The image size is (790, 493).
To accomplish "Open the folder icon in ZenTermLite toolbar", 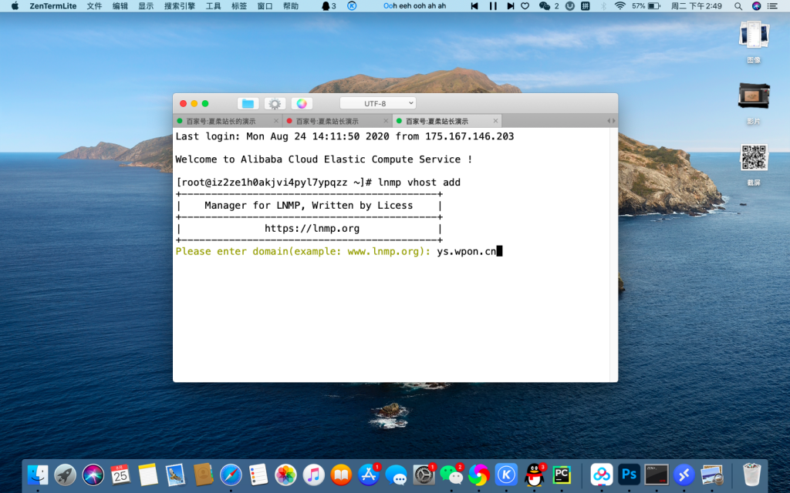I will pyautogui.click(x=248, y=103).
